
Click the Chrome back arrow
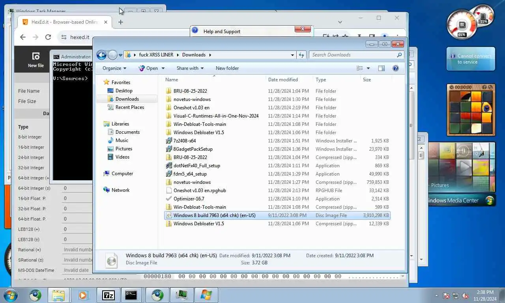pos(23,37)
